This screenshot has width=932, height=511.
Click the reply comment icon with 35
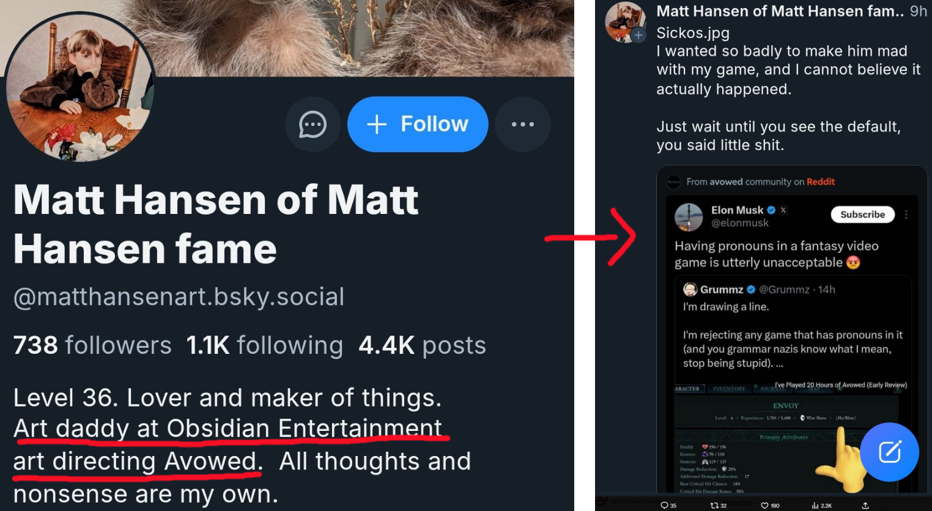(x=665, y=505)
